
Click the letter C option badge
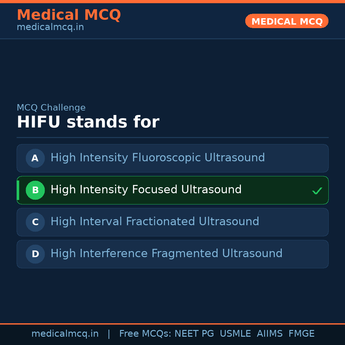35,222
